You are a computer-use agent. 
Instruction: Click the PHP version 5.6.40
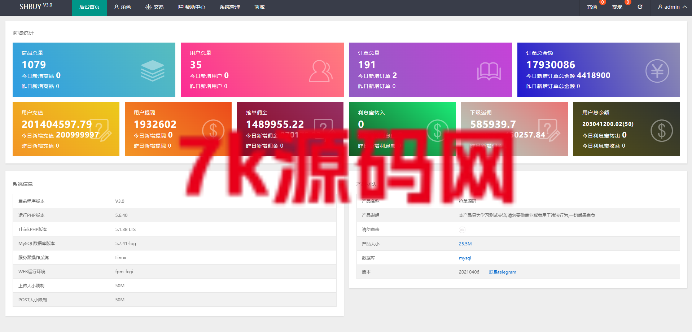tap(121, 215)
